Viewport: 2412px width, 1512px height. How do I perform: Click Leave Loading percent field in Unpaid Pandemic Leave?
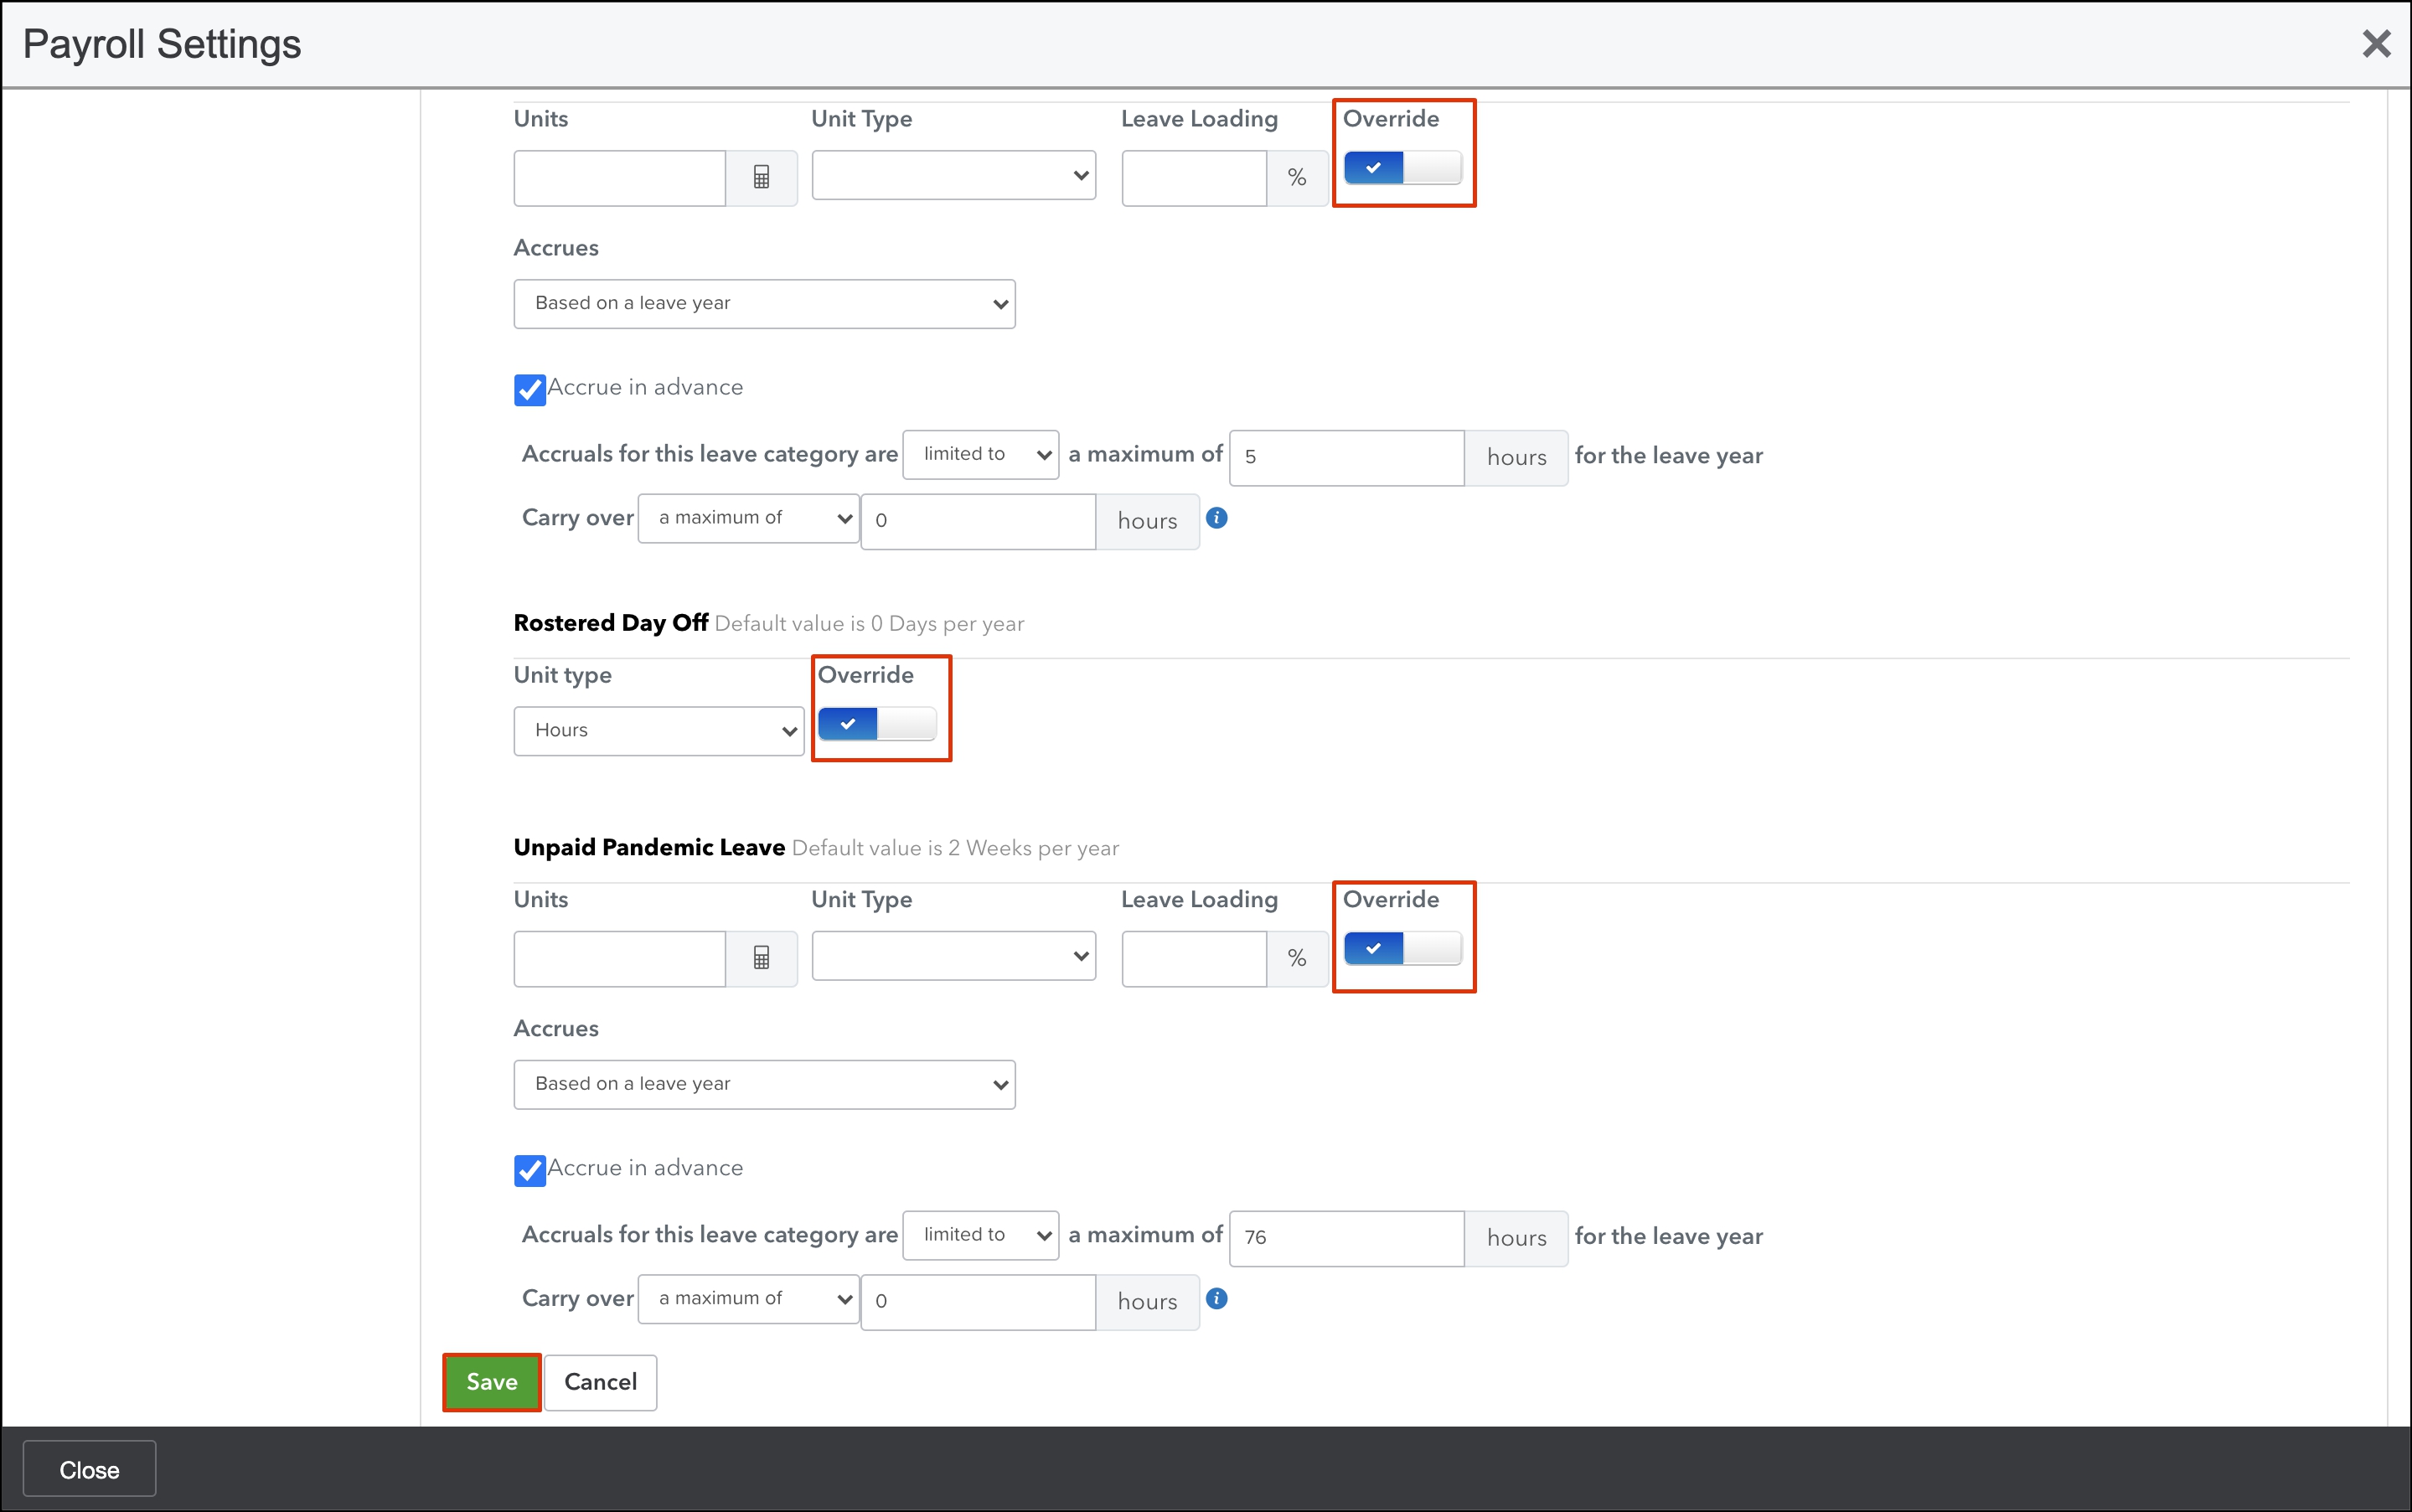[1194, 958]
